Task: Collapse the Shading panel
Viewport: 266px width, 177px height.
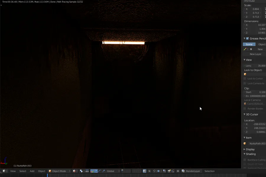Action: [244, 154]
